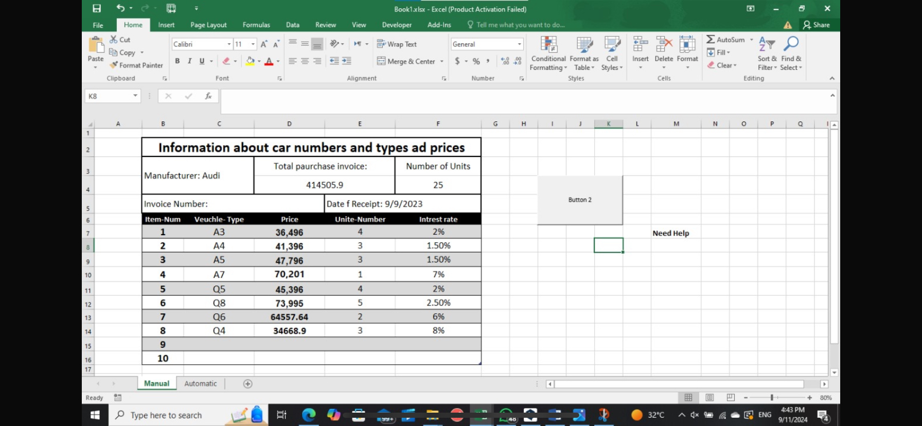Open the Page Layout ribbon tab
The width and height of the screenshot is (922, 426).
[208, 25]
